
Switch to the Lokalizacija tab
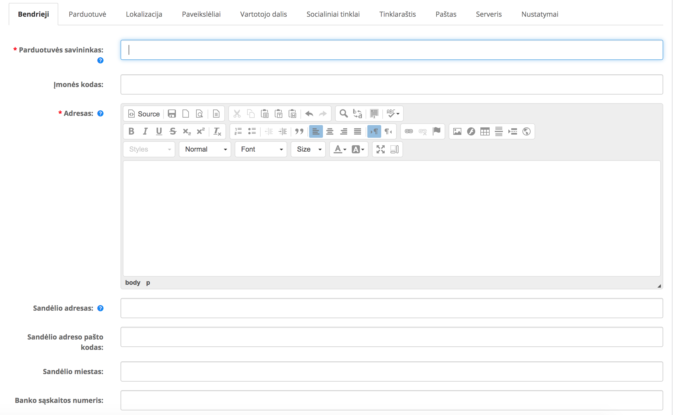click(x=144, y=14)
